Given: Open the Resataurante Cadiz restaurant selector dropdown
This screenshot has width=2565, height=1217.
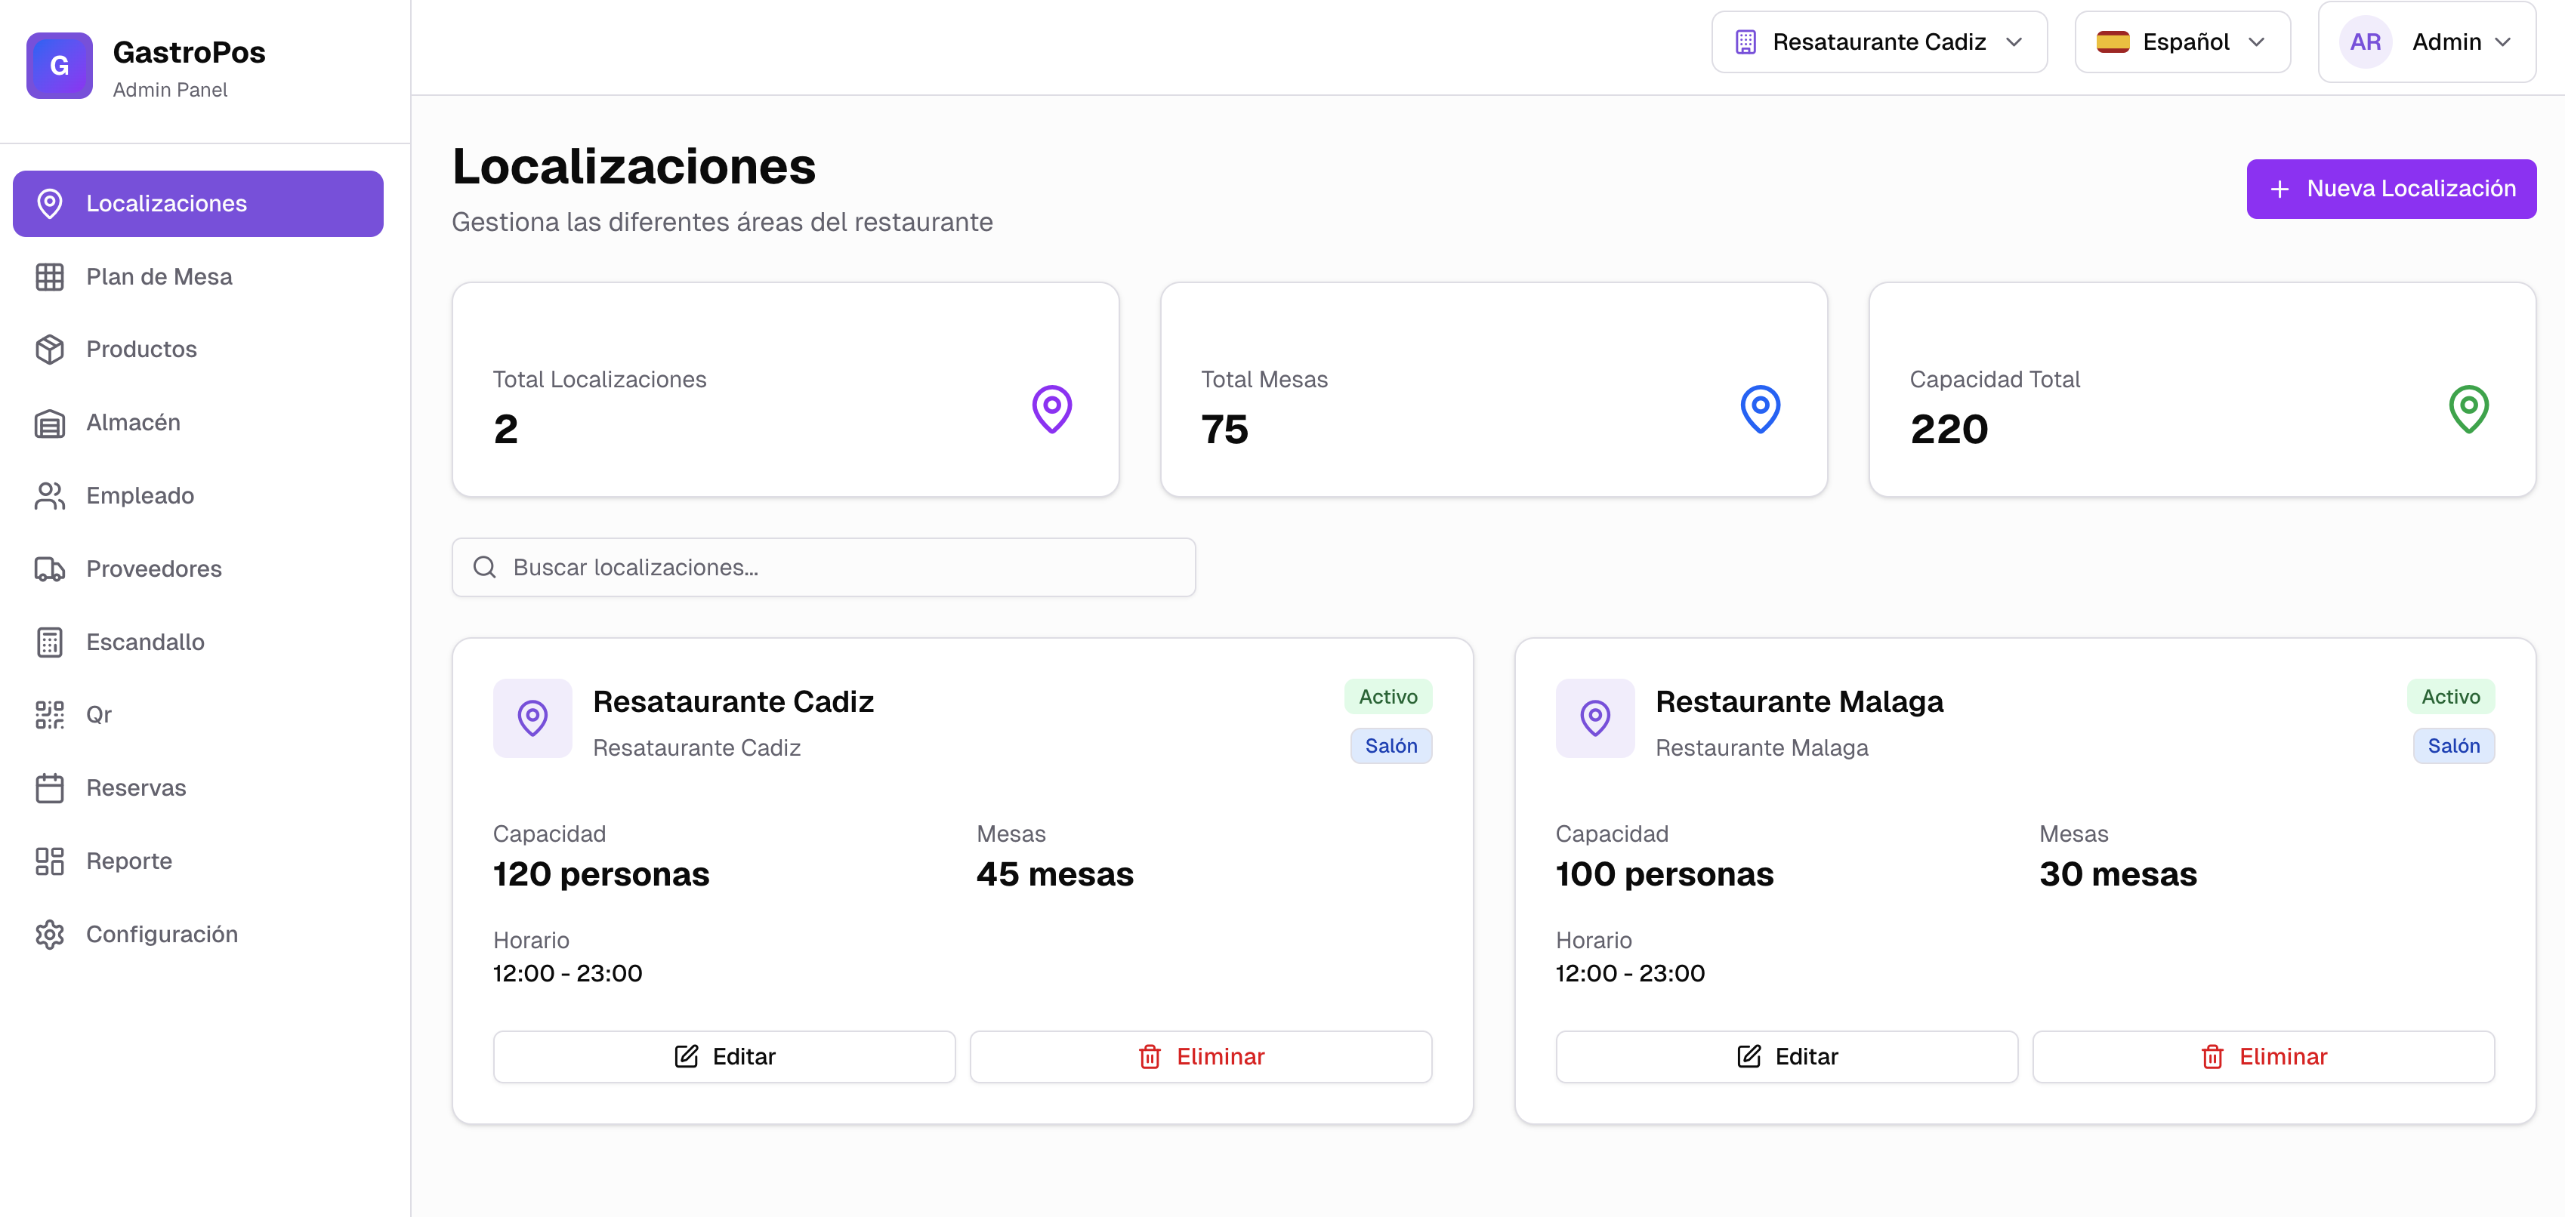Looking at the screenshot, I should click(x=1879, y=42).
